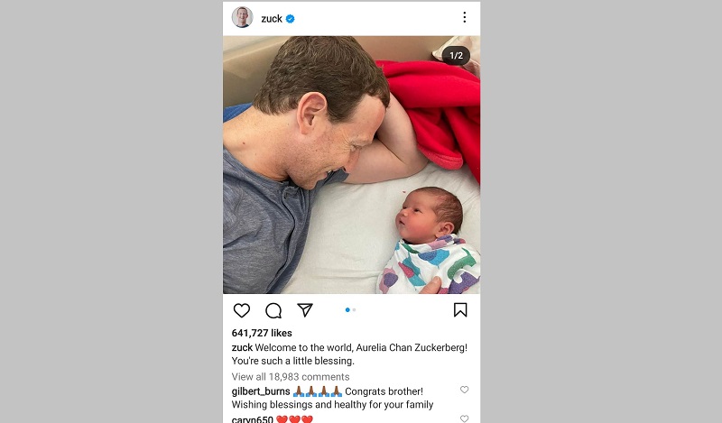Click the zuck username in caption

(242, 347)
